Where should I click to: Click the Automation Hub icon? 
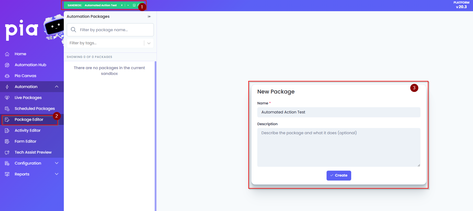point(7,65)
